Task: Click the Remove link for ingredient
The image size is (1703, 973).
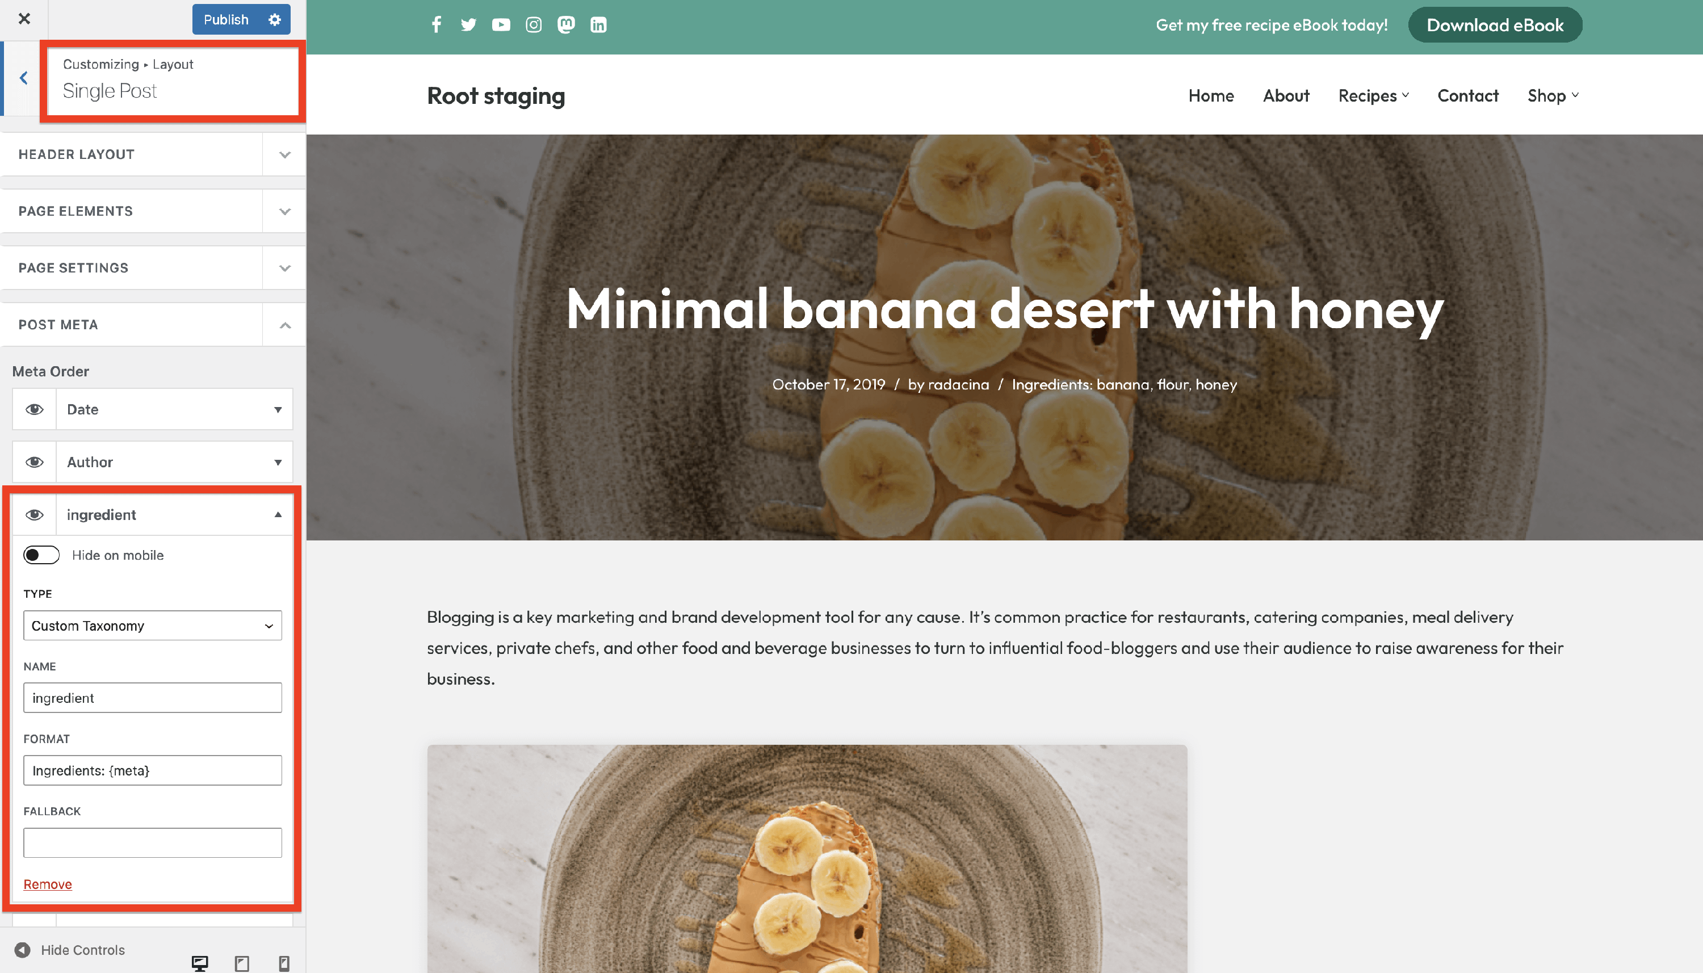Action: click(x=48, y=883)
